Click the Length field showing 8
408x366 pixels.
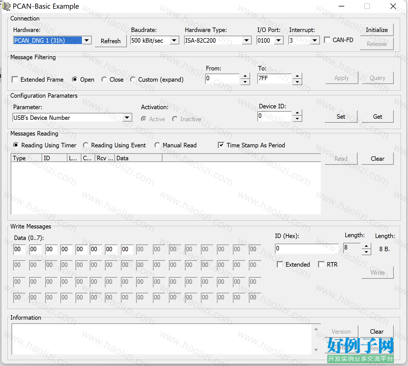click(x=352, y=248)
